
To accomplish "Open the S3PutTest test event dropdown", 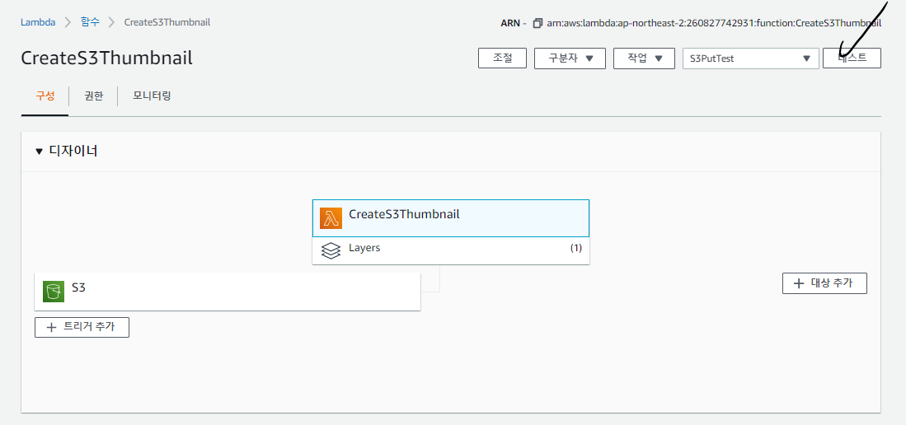I will tap(750, 58).
